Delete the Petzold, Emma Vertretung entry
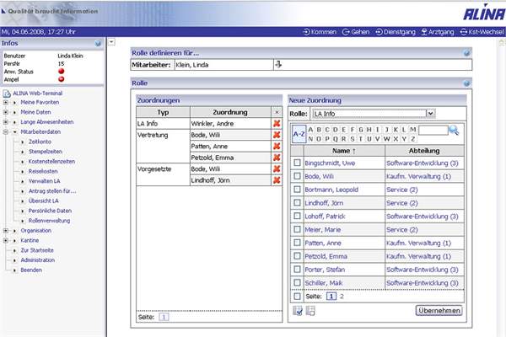This screenshot has height=337, width=506. (276, 157)
